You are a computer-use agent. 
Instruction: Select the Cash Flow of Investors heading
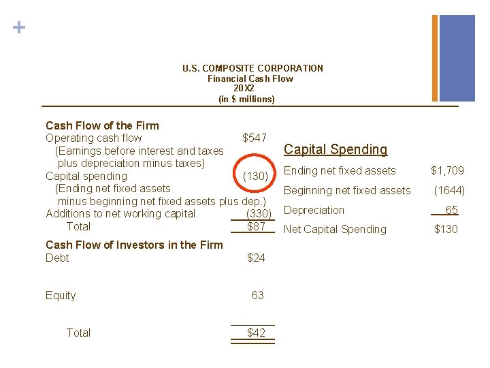pyautogui.click(x=134, y=245)
